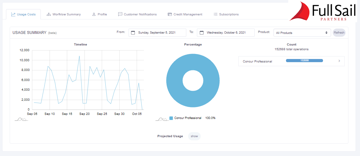Click the Usage Costs chart icon
This screenshot has width=360, height=156.
pos(13,14)
